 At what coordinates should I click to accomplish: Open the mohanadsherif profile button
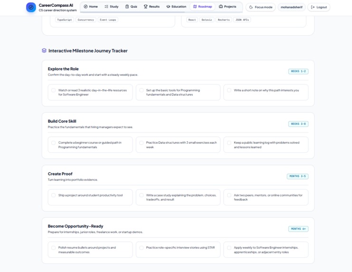[292, 7]
